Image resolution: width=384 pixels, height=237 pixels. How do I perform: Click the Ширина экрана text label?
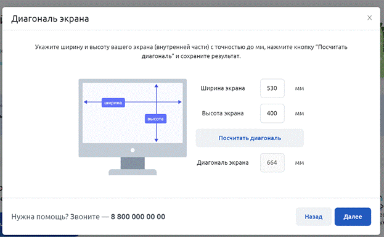pos(223,88)
